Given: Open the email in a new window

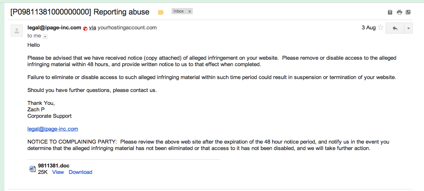Looking at the screenshot, I should coord(408,12).
